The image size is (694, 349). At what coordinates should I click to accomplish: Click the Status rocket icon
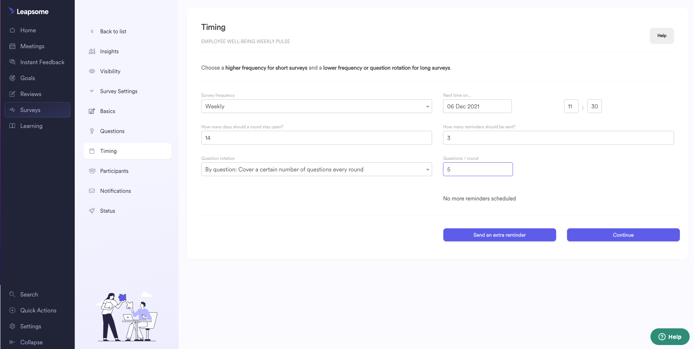92,211
